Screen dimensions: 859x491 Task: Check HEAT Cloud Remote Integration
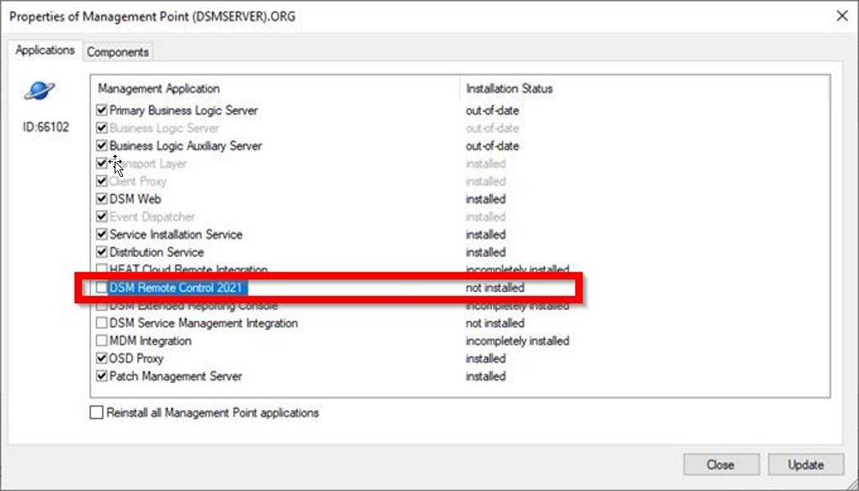[102, 270]
